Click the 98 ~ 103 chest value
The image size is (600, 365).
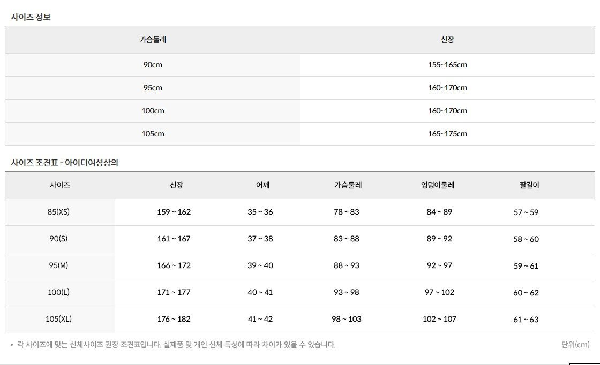coord(346,319)
